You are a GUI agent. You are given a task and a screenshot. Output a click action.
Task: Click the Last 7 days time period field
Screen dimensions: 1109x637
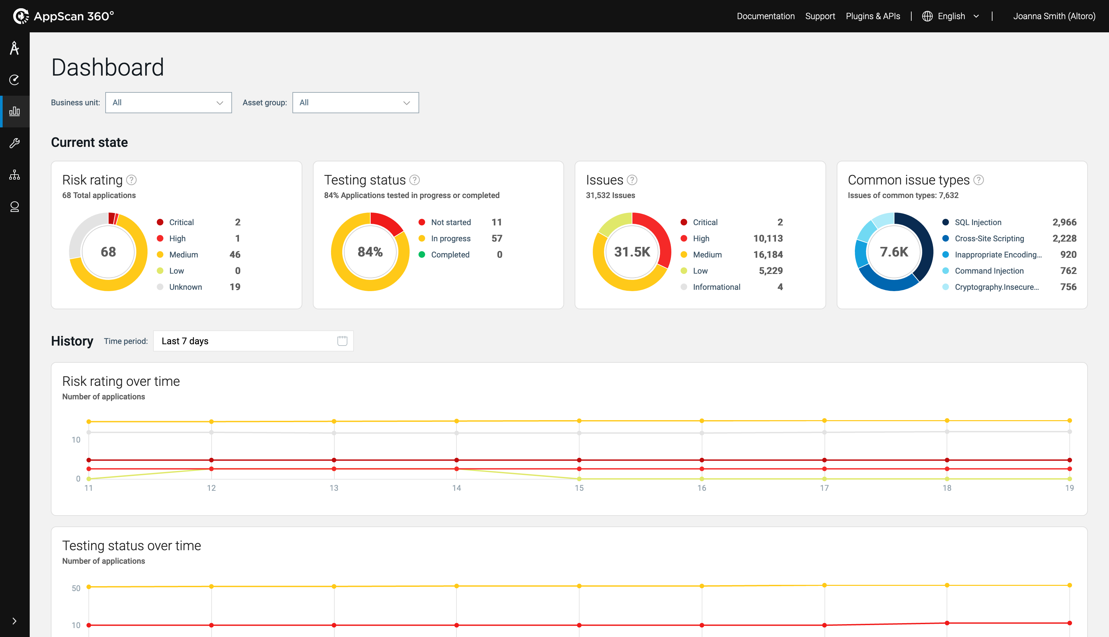coord(253,341)
